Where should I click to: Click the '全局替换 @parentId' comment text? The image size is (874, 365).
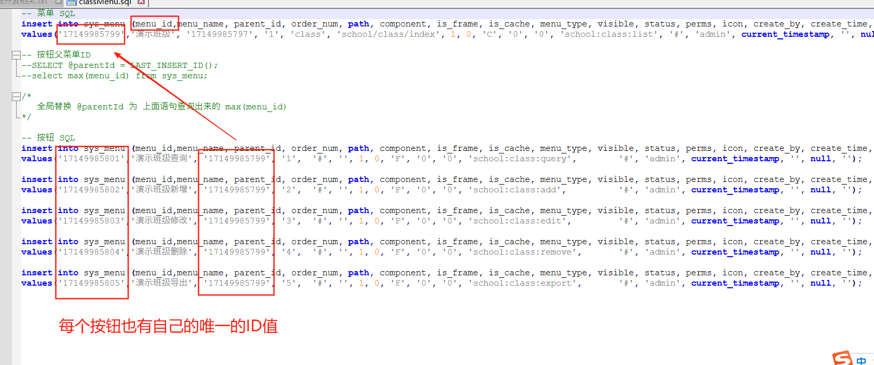pyautogui.click(x=80, y=107)
